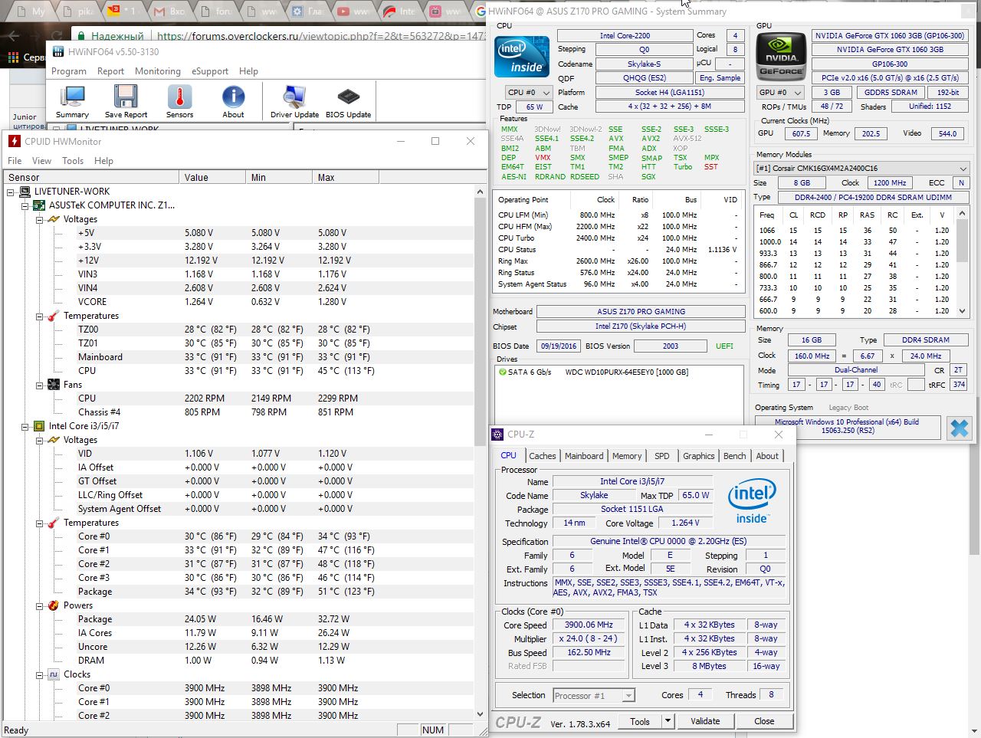Collapse the Voltages group under ASUSTeK
Image resolution: width=981 pixels, height=738 pixels.
38,219
